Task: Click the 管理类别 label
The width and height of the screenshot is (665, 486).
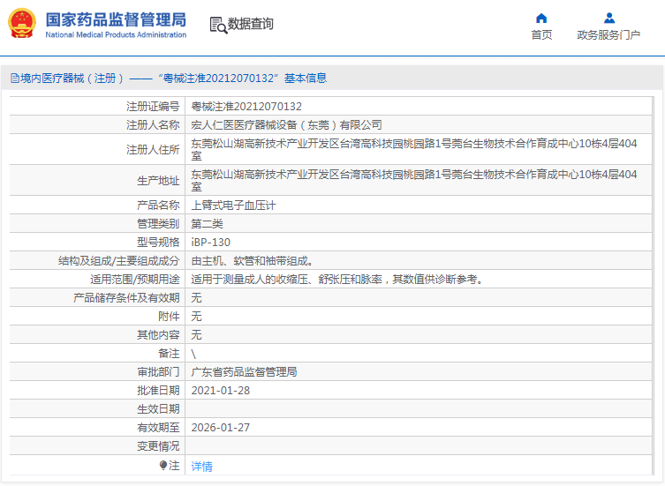Action: click(x=158, y=224)
